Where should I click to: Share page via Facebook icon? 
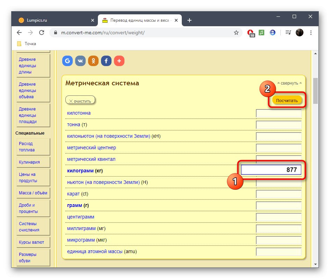[106, 61]
